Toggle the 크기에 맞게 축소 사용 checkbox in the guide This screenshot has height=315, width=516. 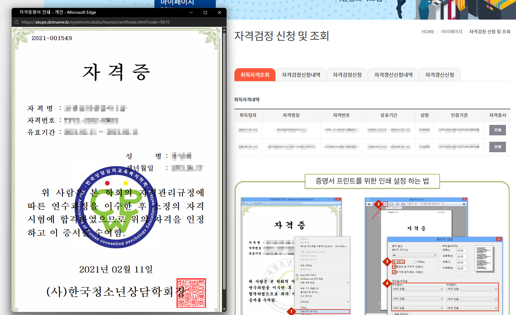pos(394,272)
